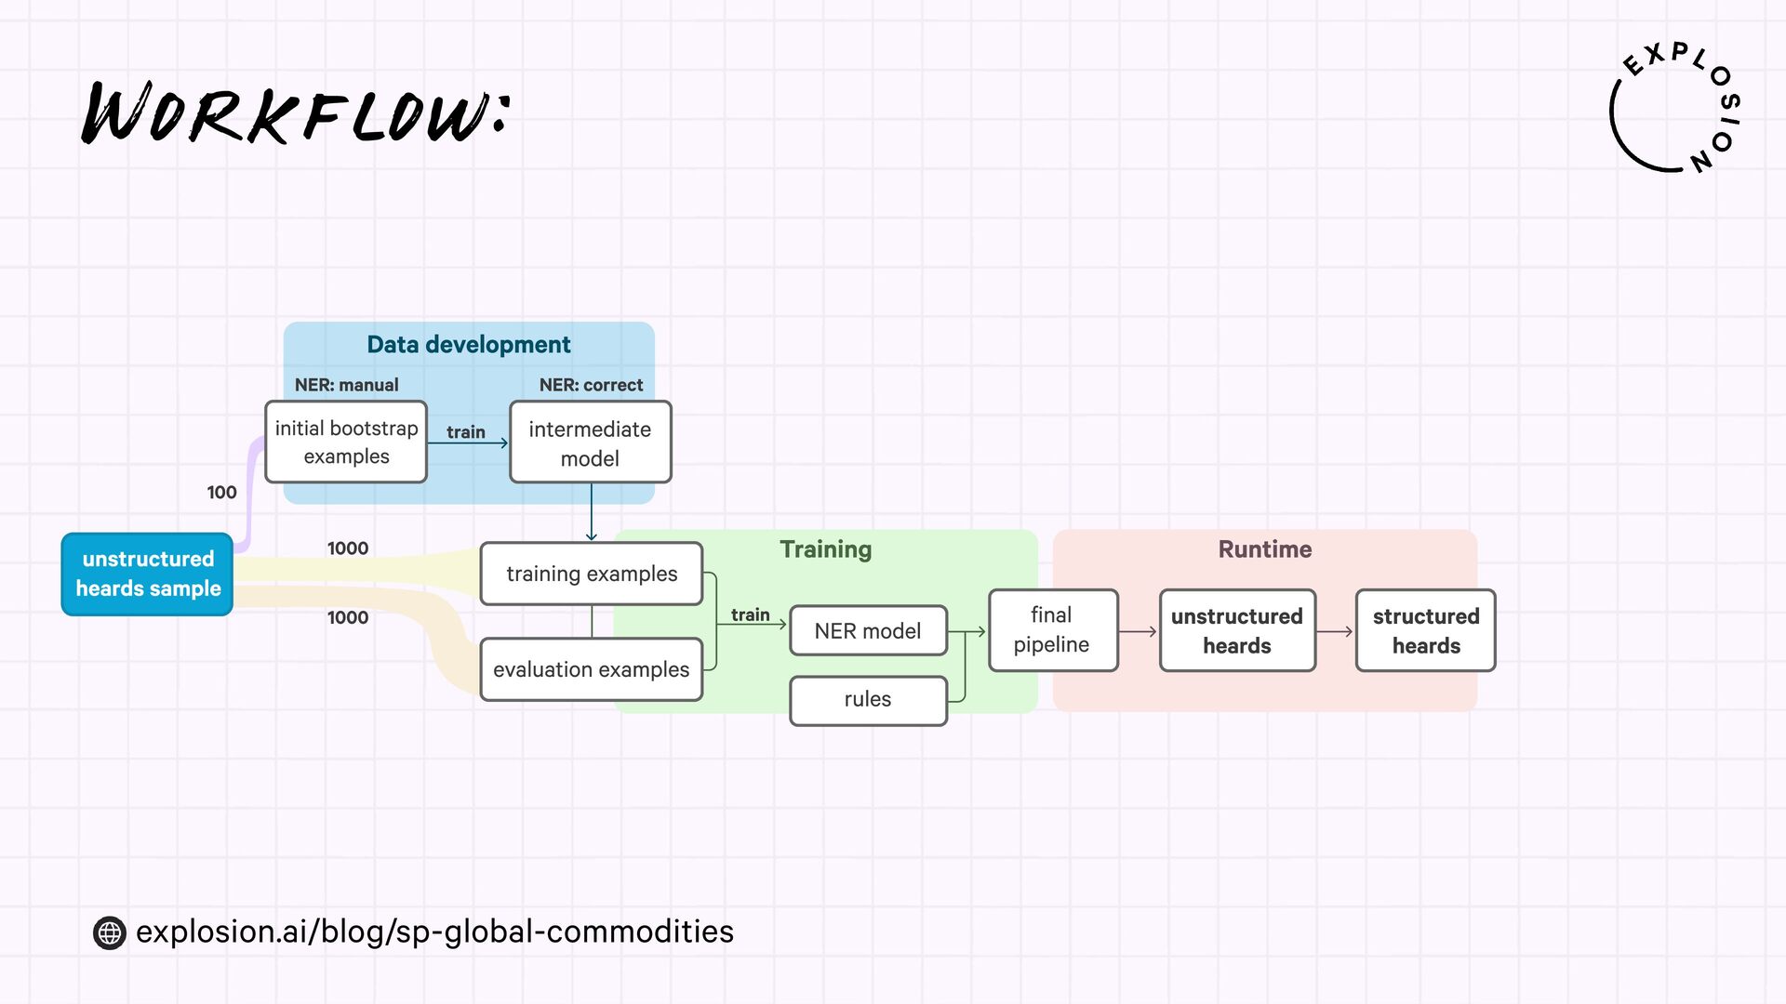Click the final pipeline box
The height and width of the screenshot is (1004, 1786).
1052,630
